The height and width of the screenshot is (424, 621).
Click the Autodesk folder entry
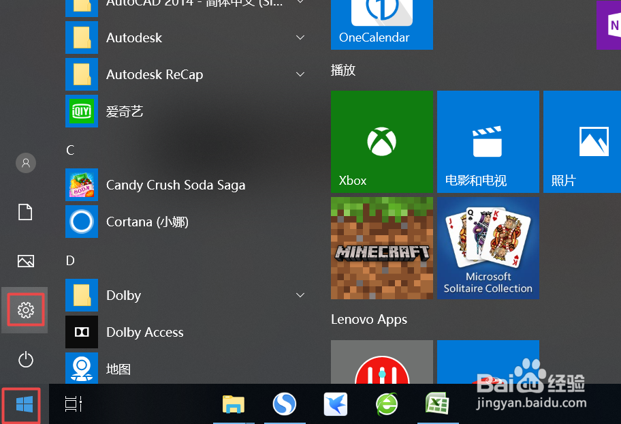[185, 37]
